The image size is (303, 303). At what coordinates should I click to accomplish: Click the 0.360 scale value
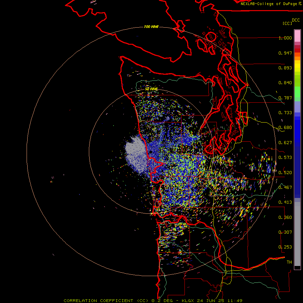click(x=285, y=217)
